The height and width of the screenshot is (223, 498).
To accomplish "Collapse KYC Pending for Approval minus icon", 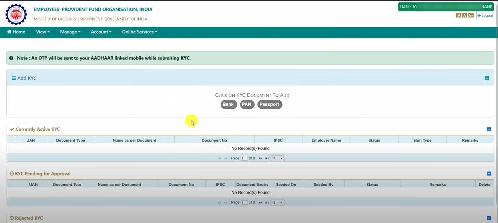I will [x=489, y=174].
